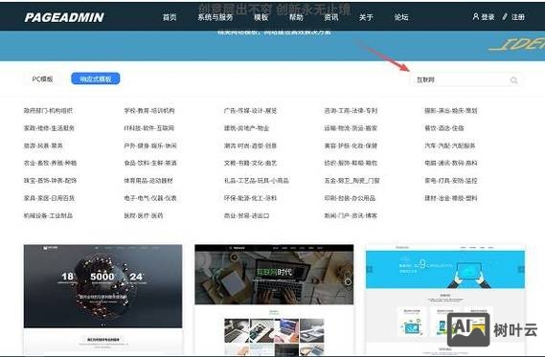Viewport: 545px width, 357px height.
Task: Click the 登录 user icon
Action: point(475,16)
